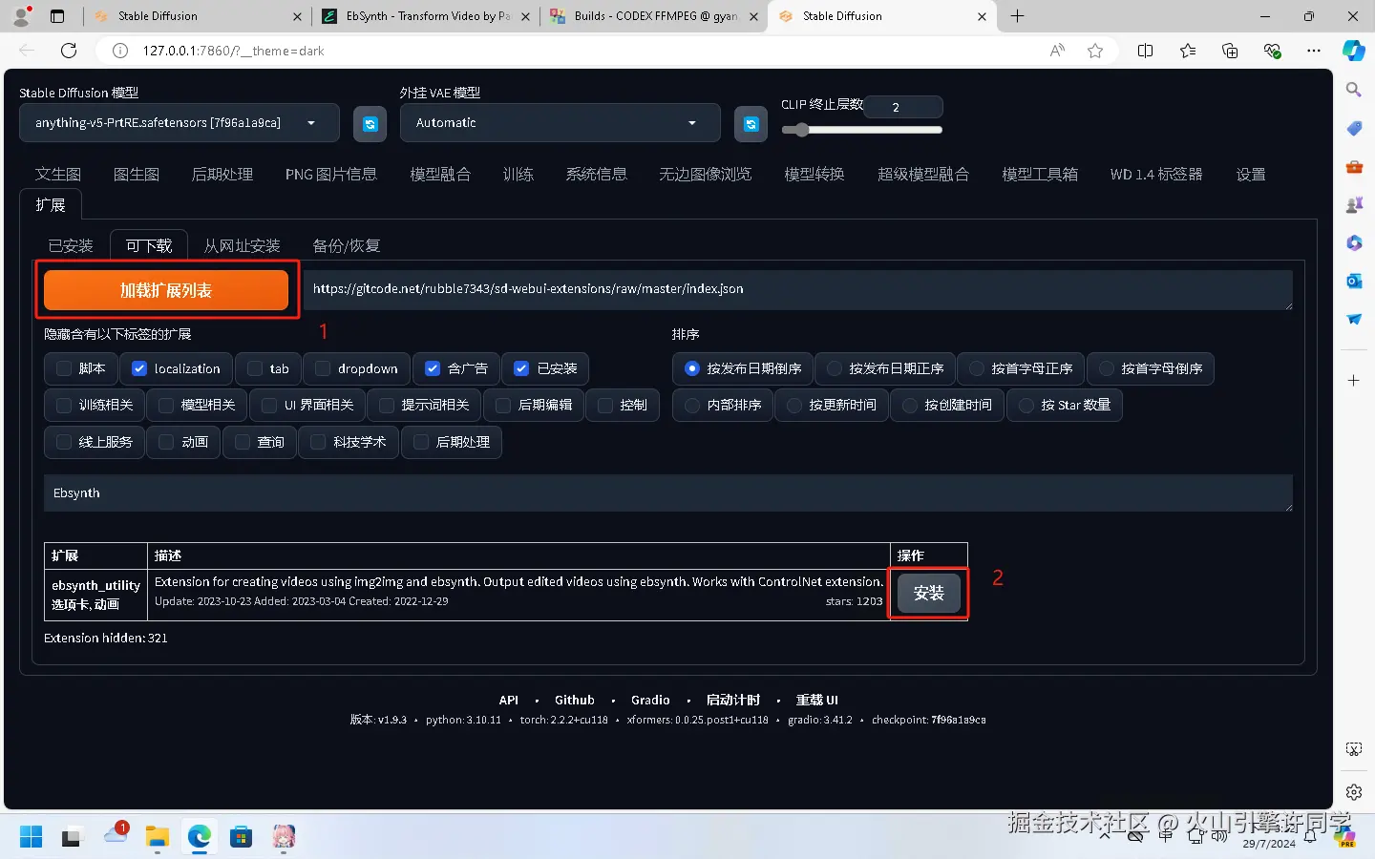Open the Collections icon

[1230, 51]
